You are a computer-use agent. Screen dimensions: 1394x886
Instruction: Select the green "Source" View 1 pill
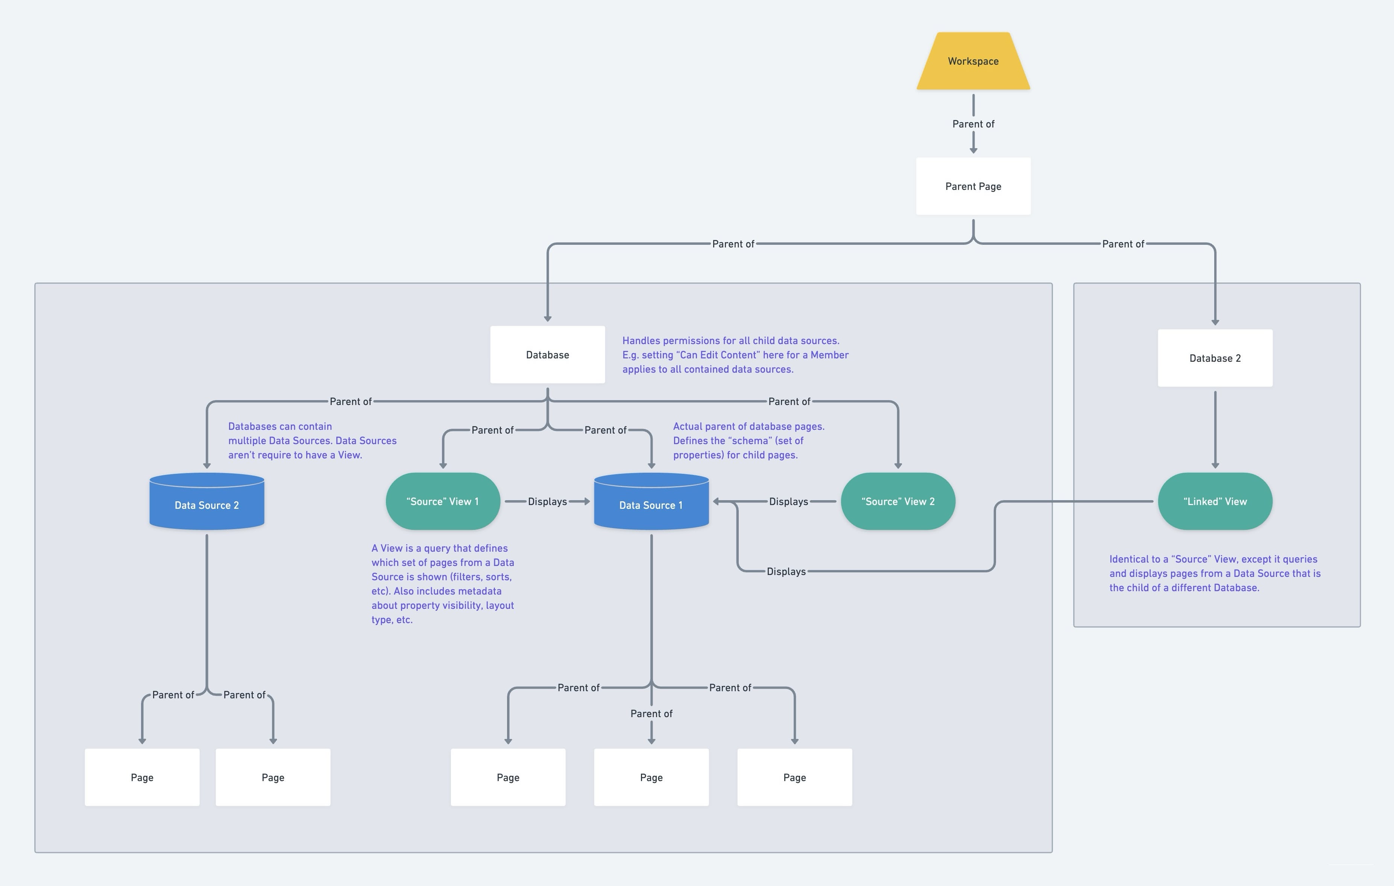tap(443, 501)
